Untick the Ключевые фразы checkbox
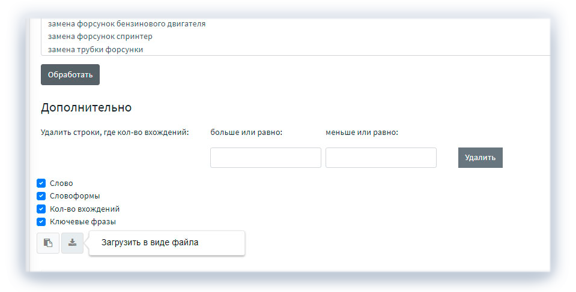The image size is (576, 292). [x=41, y=222]
